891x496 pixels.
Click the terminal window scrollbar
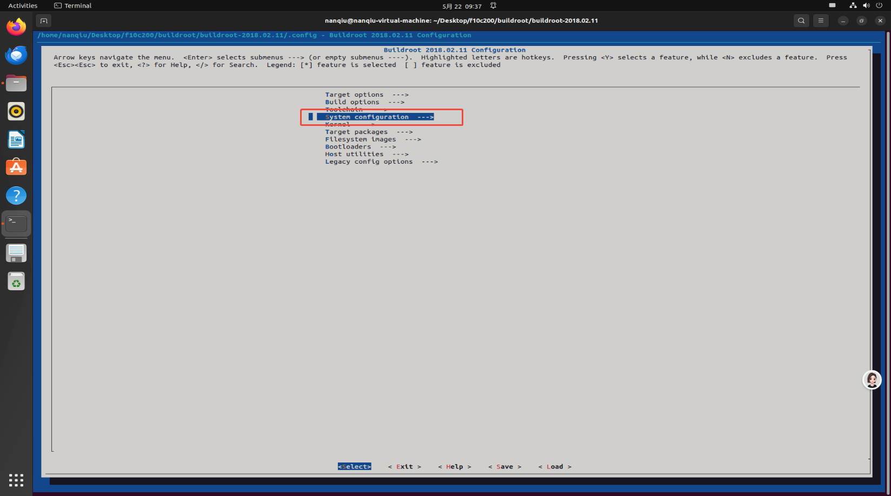pyautogui.click(x=887, y=262)
